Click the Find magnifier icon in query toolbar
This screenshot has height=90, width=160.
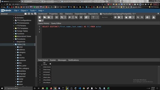coord(62,17)
